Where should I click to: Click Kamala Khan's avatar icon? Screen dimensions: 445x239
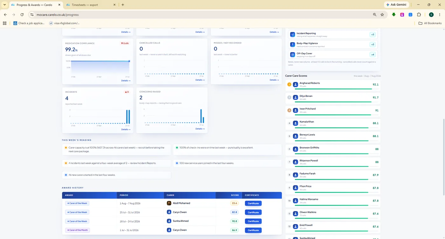296,123
